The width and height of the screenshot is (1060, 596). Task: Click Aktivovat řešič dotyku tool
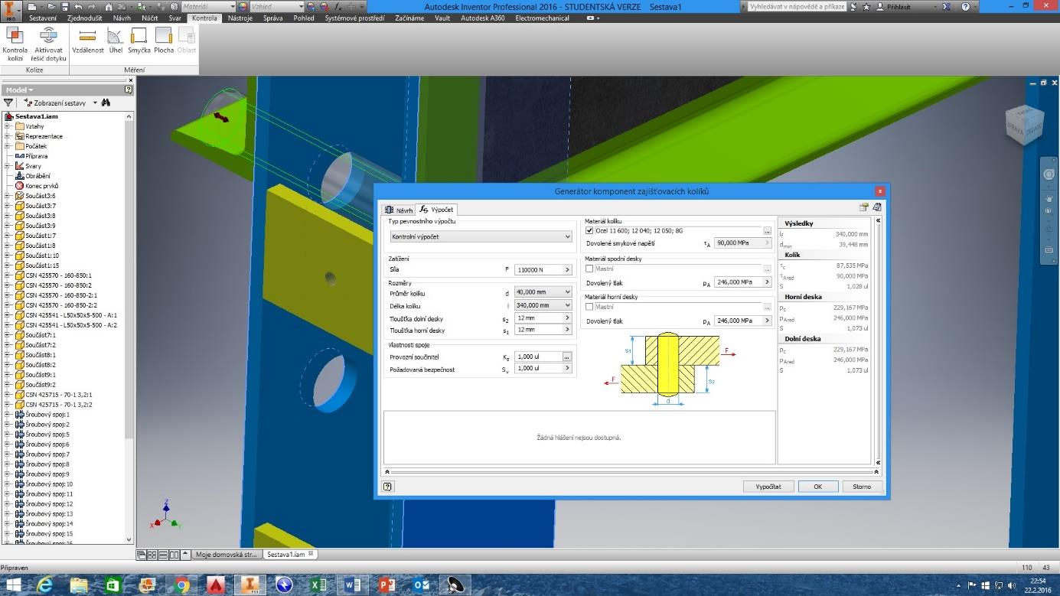click(50, 43)
